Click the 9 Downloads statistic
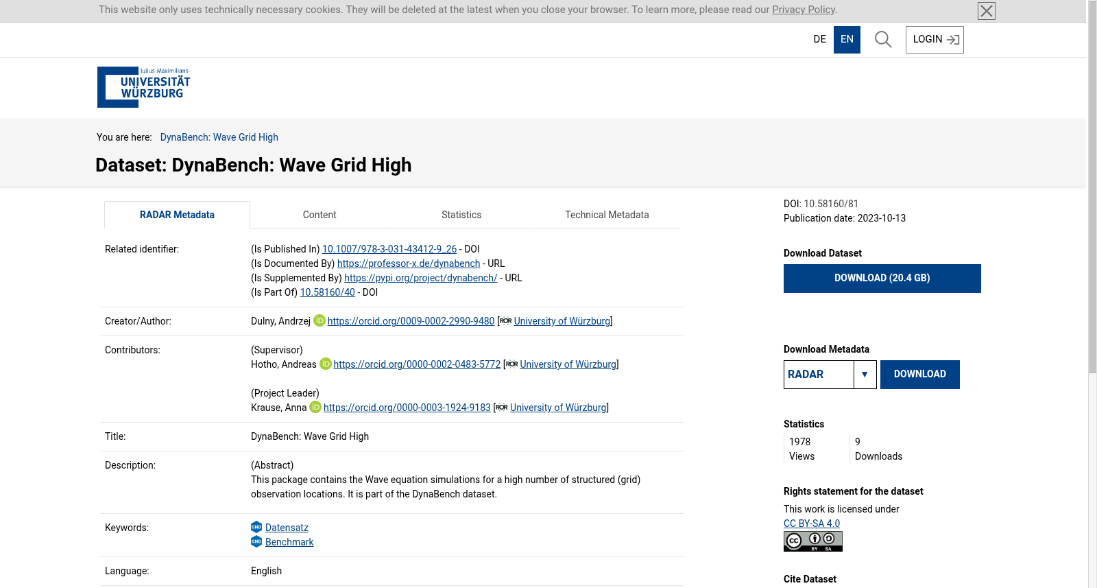This screenshot has height=588, width=1097. click(878, 449)
